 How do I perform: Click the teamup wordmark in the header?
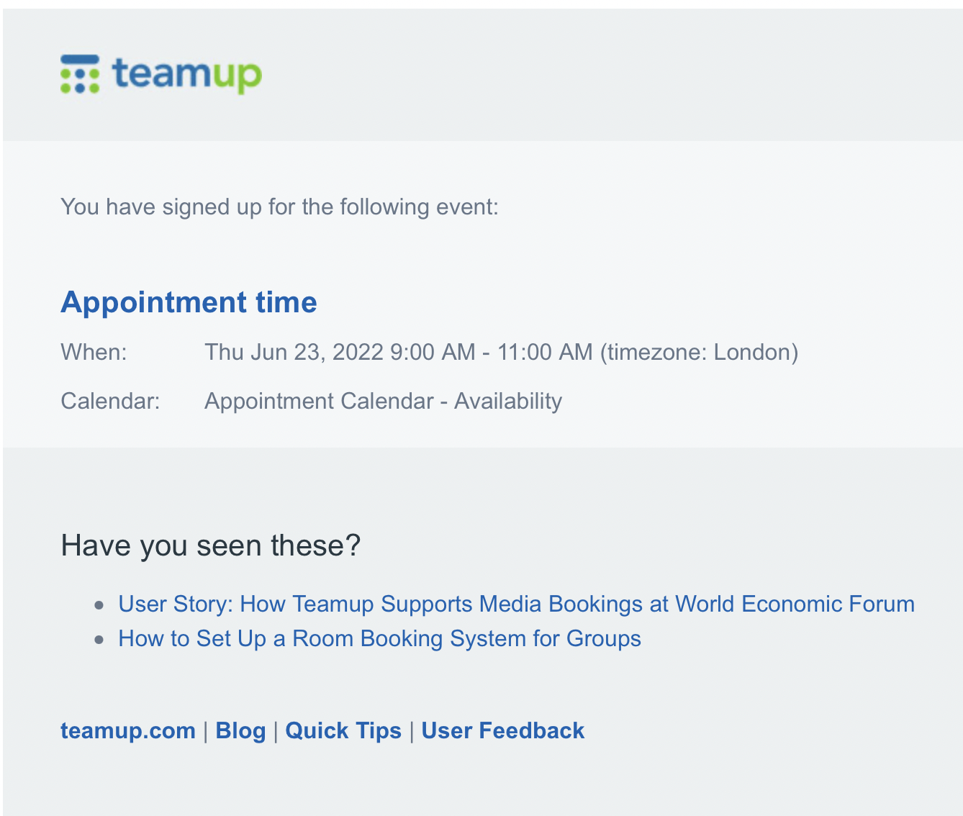click(x=187, y=75)
